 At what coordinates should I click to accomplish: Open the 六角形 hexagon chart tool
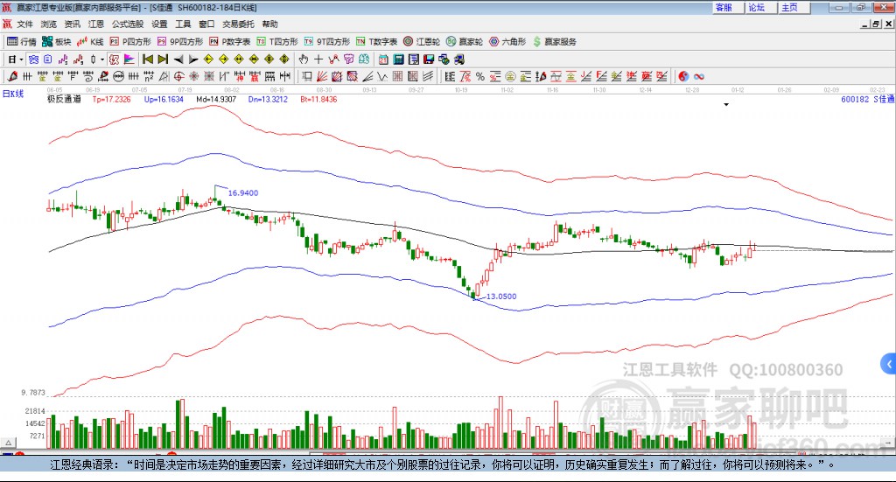coord(507,42)
